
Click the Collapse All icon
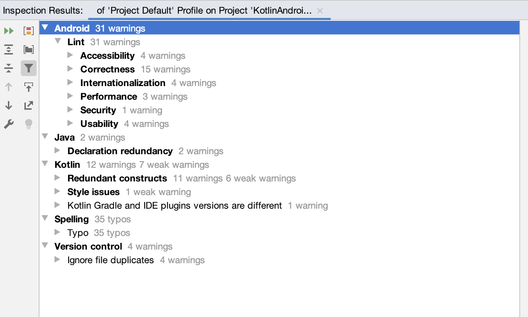point(9,68)
